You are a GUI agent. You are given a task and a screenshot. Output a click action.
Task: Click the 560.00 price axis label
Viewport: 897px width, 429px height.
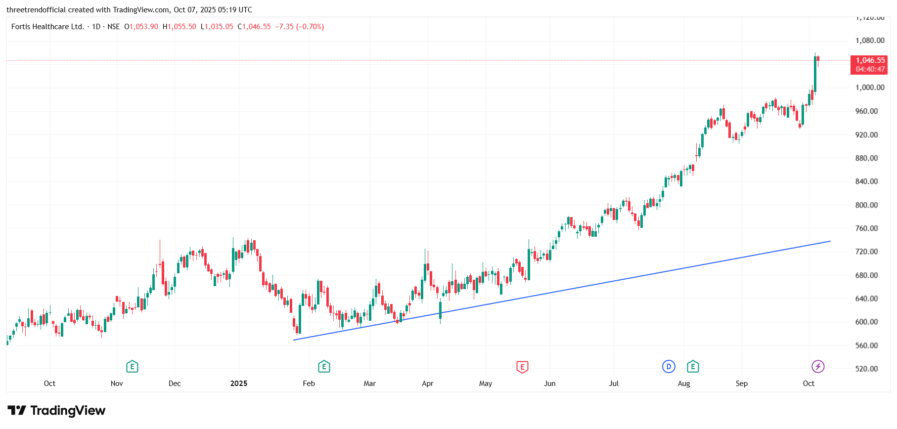(x=867, y=345)
